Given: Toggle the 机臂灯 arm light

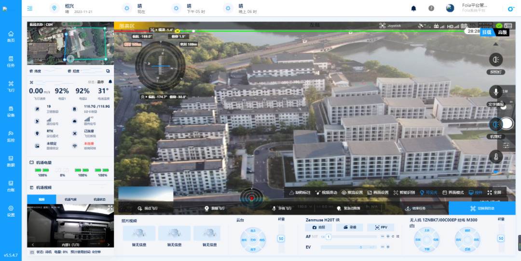Looking at the screenshot, I should (x=495, y=124).
